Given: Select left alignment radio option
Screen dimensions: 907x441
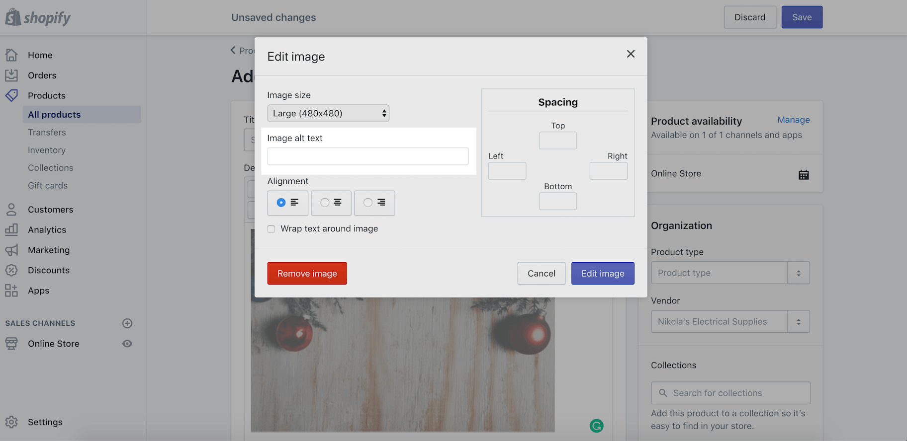Looking at the screenshot, I should 281,203.
